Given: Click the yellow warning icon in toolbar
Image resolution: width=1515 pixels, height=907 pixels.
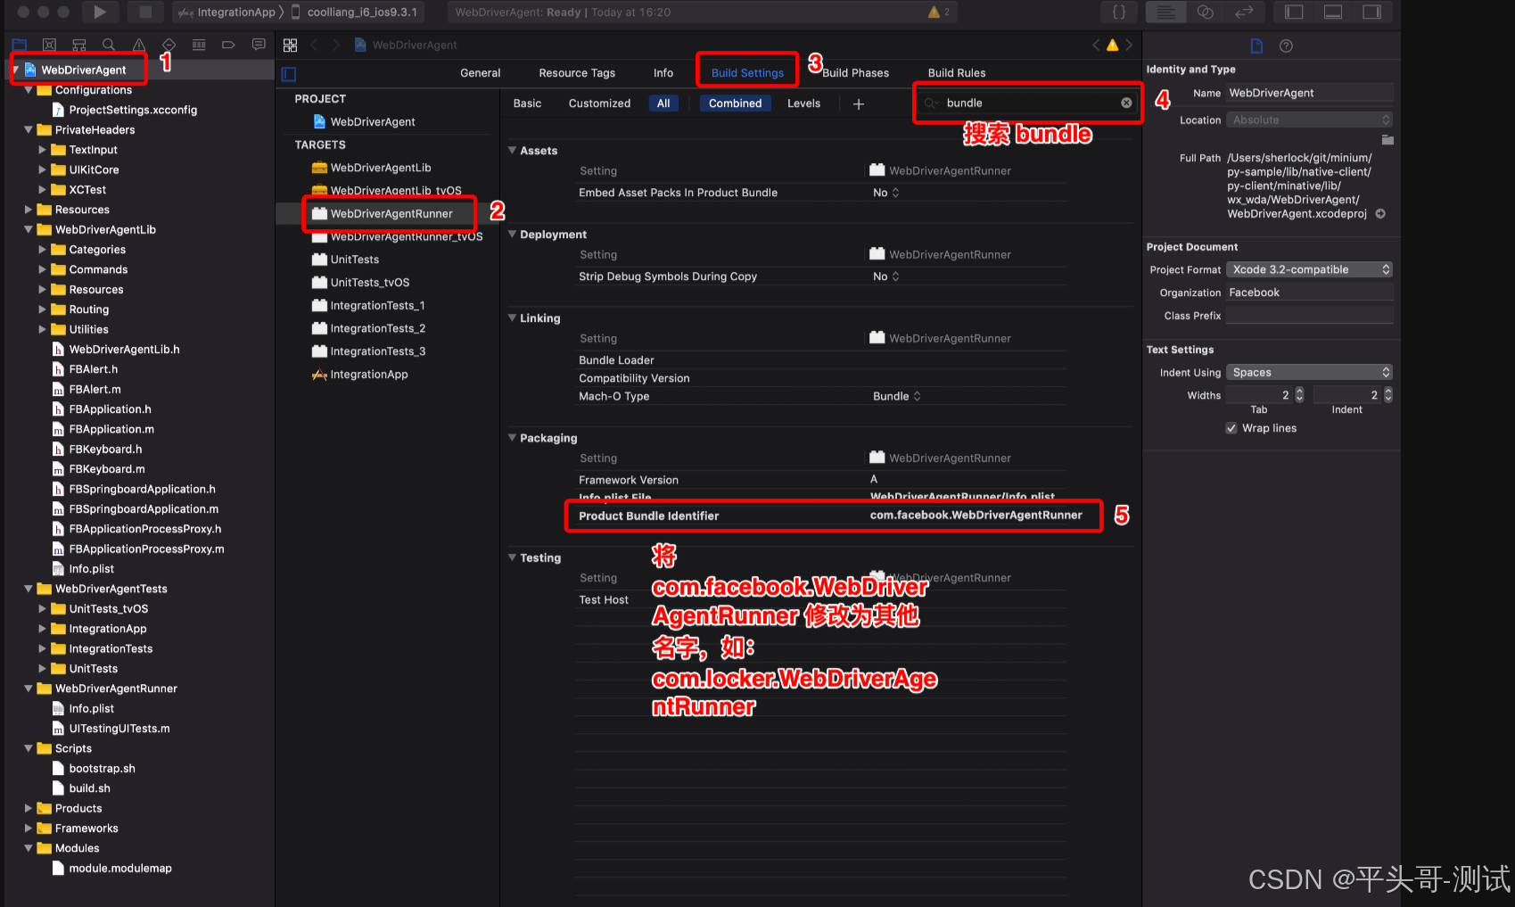Looking at the screenshot, I should point(934,12).
